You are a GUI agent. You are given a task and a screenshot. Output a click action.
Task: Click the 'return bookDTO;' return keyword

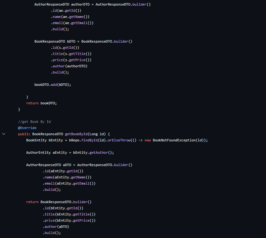pyautogui.click(x=32, y=103)
